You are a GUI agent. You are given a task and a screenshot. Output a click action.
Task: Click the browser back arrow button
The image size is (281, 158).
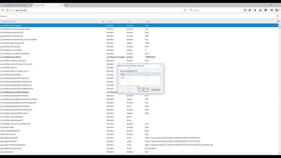click(3, 10)
